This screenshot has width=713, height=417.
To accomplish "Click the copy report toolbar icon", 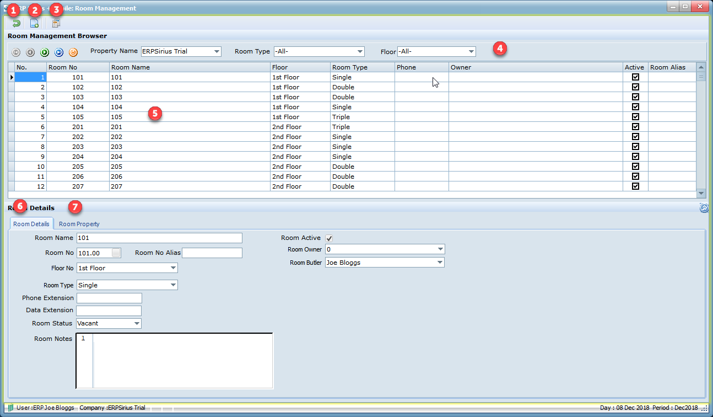I will [x=56, y=23].
